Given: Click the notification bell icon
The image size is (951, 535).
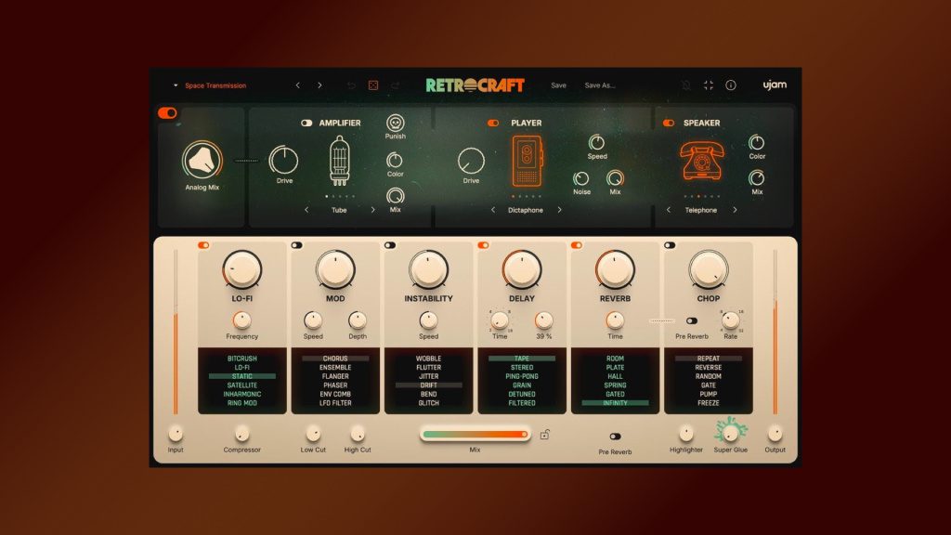Looking at the screenshot, I should click(686, 85).
